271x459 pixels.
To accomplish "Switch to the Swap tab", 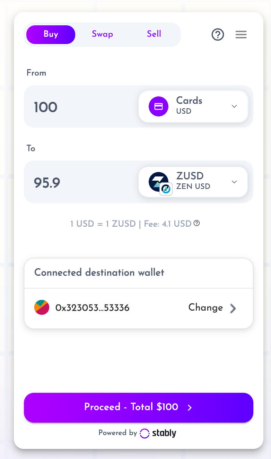I will pyautogui.click(x=102, y=34).
